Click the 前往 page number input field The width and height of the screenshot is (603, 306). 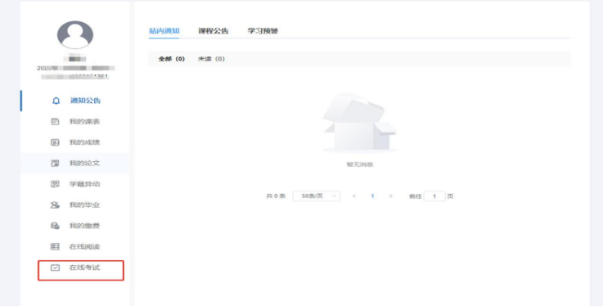(434, 196)
